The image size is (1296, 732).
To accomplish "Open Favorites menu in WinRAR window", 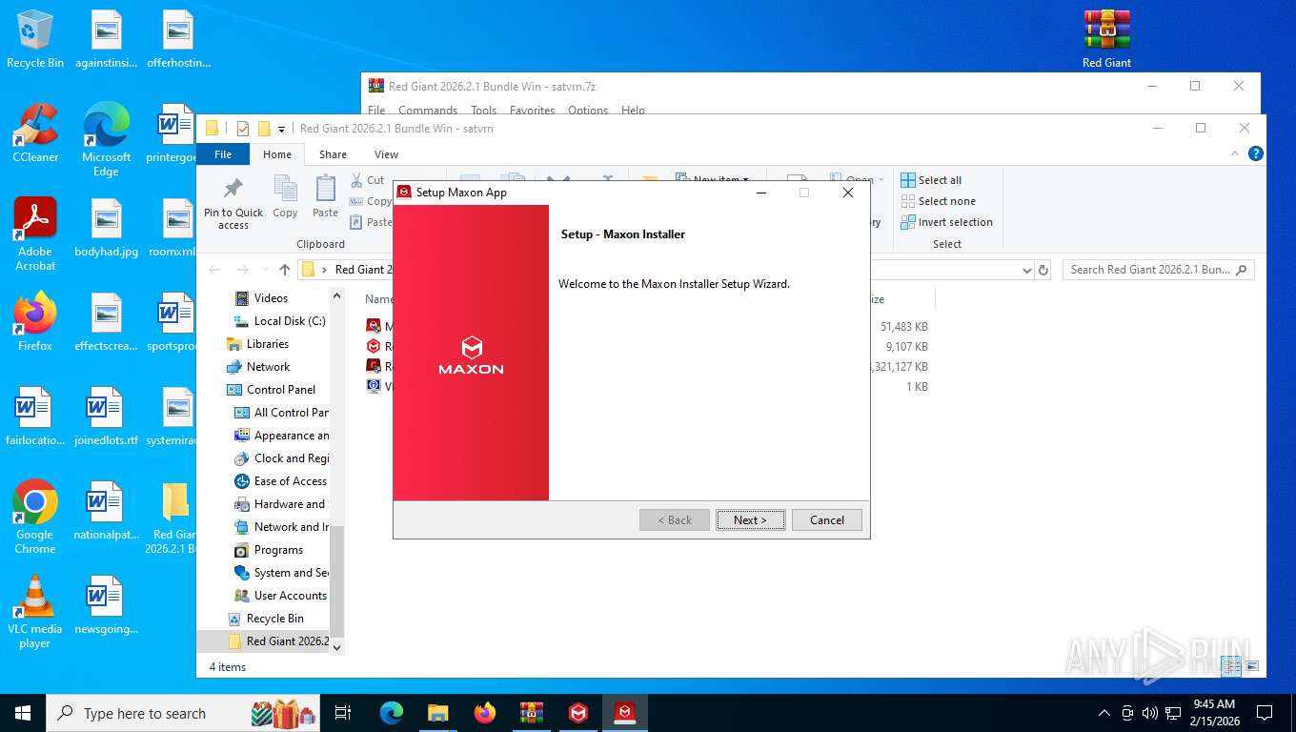I will click(532, 111).
